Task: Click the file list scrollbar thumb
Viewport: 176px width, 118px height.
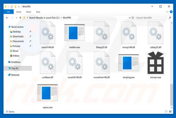Action: click(x=172, y=95)
